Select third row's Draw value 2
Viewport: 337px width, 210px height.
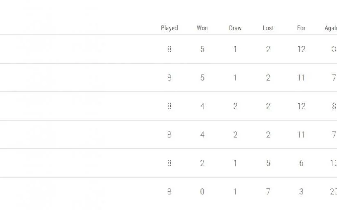[x=235, y=106]
